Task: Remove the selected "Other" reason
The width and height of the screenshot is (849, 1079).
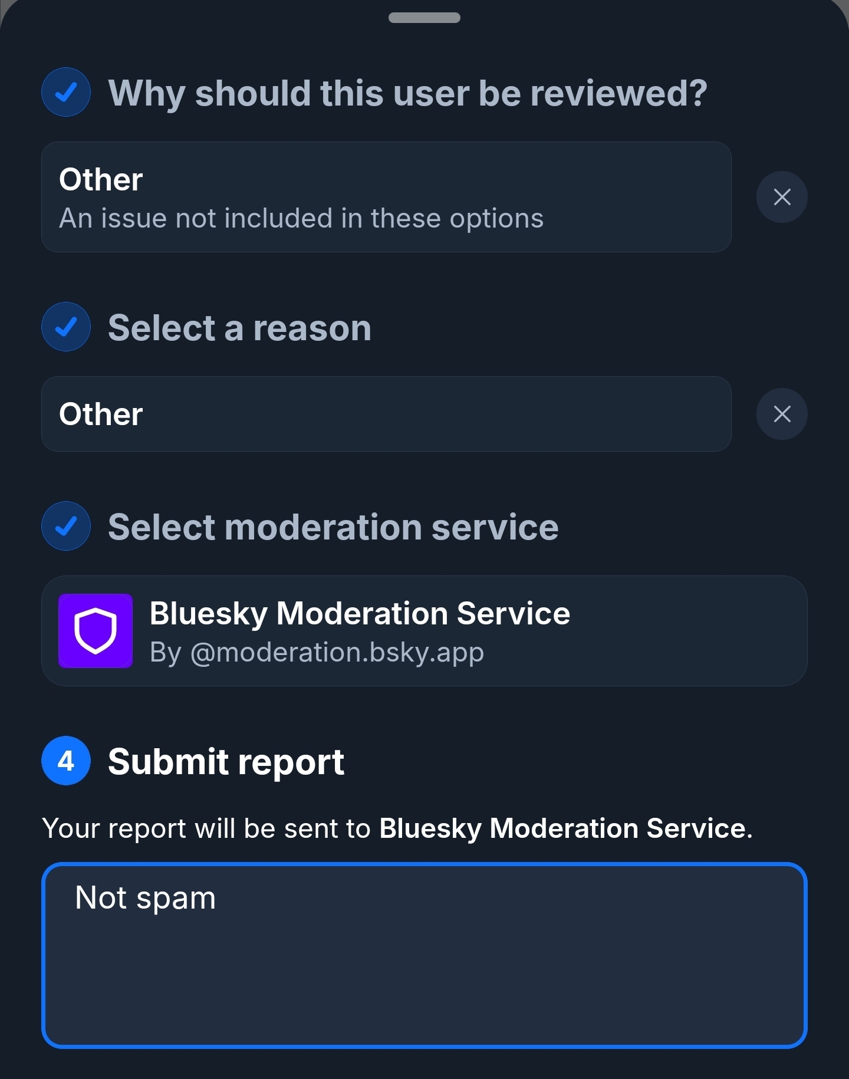Action: pos(782,414)
